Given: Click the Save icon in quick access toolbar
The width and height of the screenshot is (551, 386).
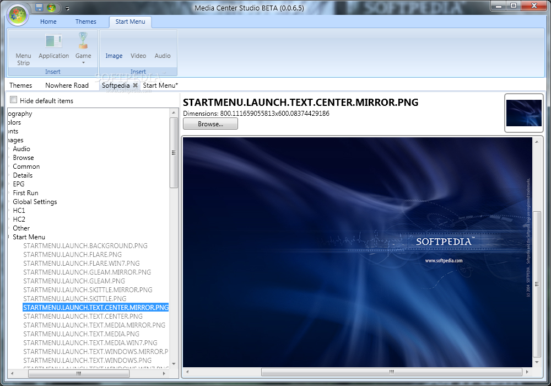Looking at the screenshot, I should (39, 8).
